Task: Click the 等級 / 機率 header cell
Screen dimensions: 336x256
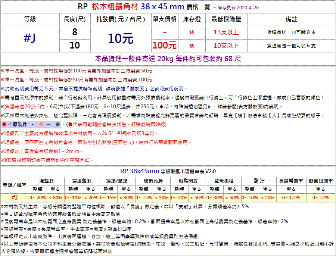Action: pyautogui.click(x=15, y=185)
